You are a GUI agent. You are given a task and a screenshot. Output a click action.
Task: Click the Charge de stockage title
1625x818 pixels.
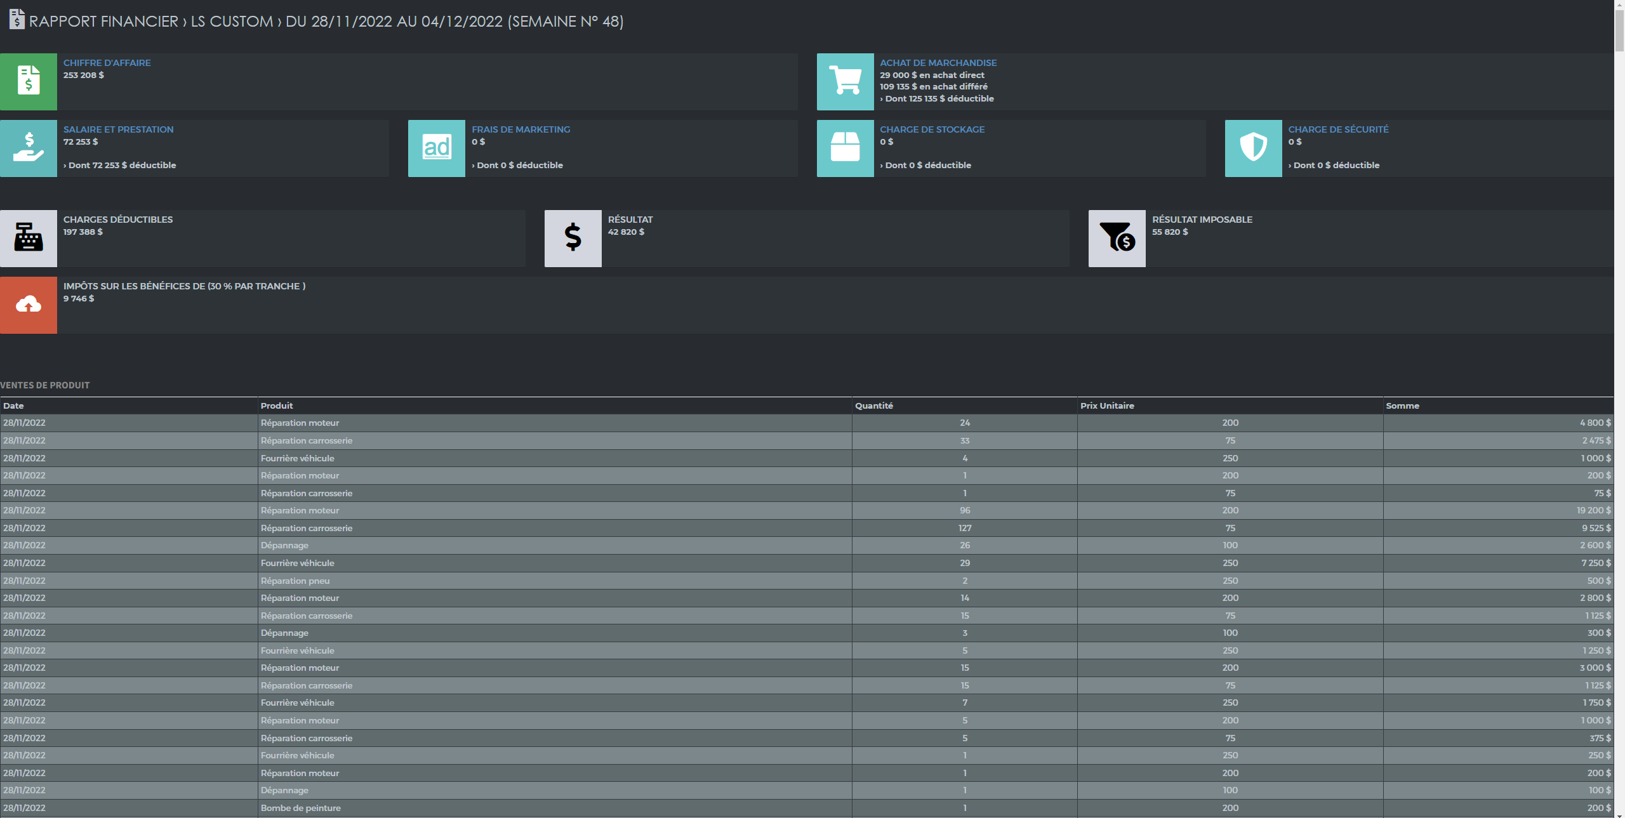coord(932,129)
